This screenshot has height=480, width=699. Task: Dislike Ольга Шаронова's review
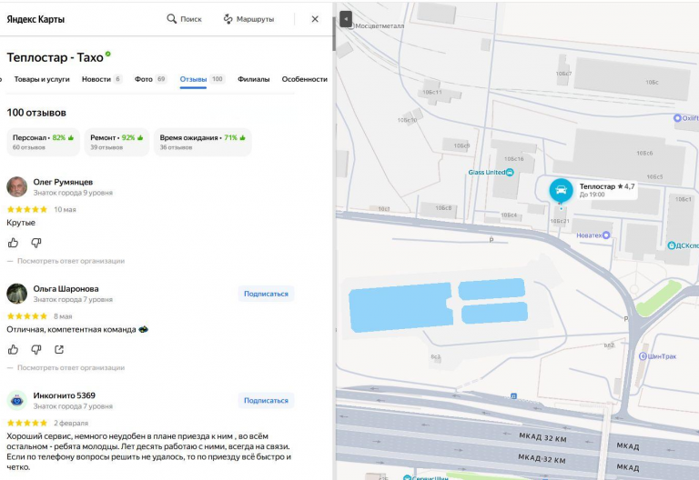point(36,349)
